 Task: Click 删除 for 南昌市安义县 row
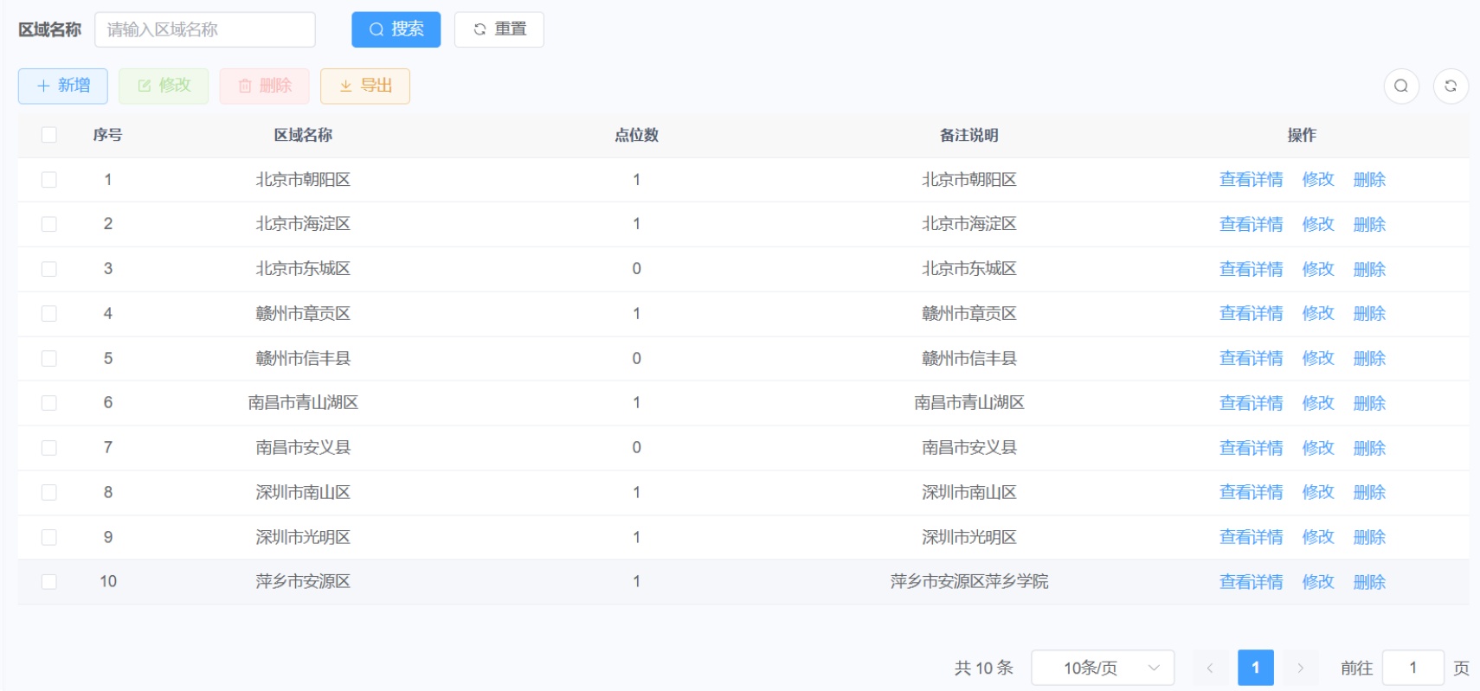point(1368,448)
